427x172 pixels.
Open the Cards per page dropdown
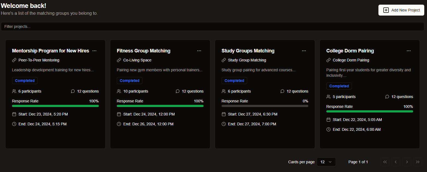coord(326,162)
